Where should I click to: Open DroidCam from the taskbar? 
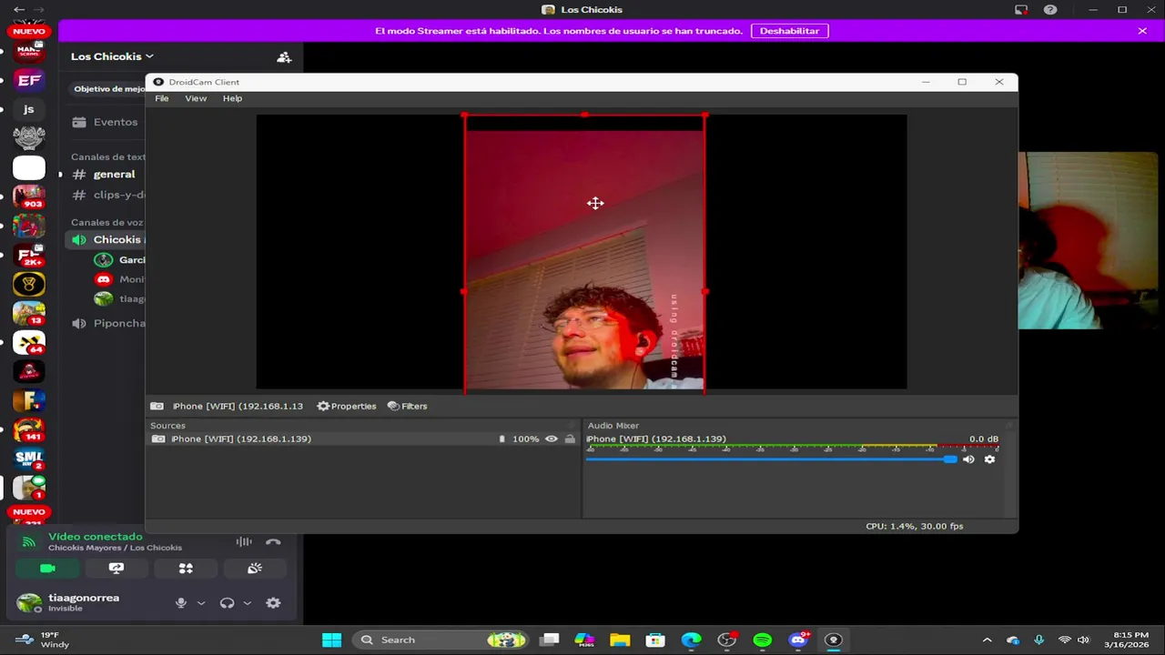pyautogui.click(x=833, y=640)
